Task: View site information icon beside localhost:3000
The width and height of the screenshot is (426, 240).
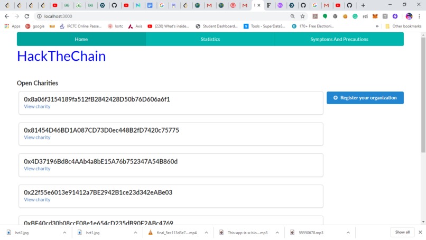Action: click(39, 16)
